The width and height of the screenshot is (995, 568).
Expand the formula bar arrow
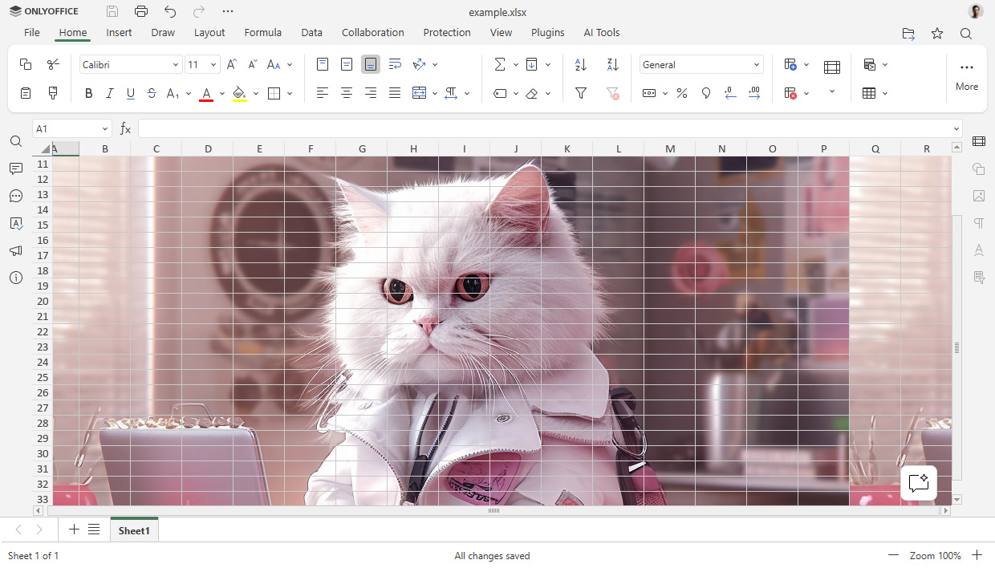pyautogui.click(x=956, y=128)
